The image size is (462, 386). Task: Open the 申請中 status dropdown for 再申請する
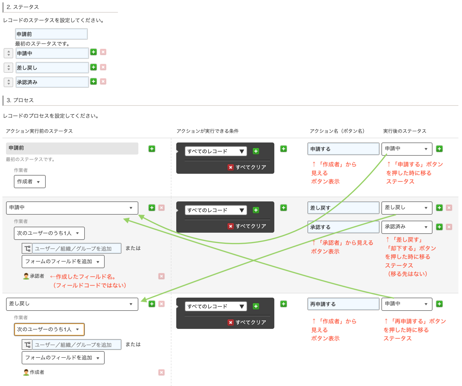(x=407, y=304)
